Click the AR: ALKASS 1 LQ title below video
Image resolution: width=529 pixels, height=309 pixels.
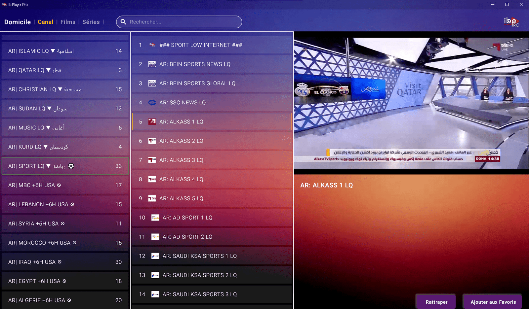tap(326, 185)
